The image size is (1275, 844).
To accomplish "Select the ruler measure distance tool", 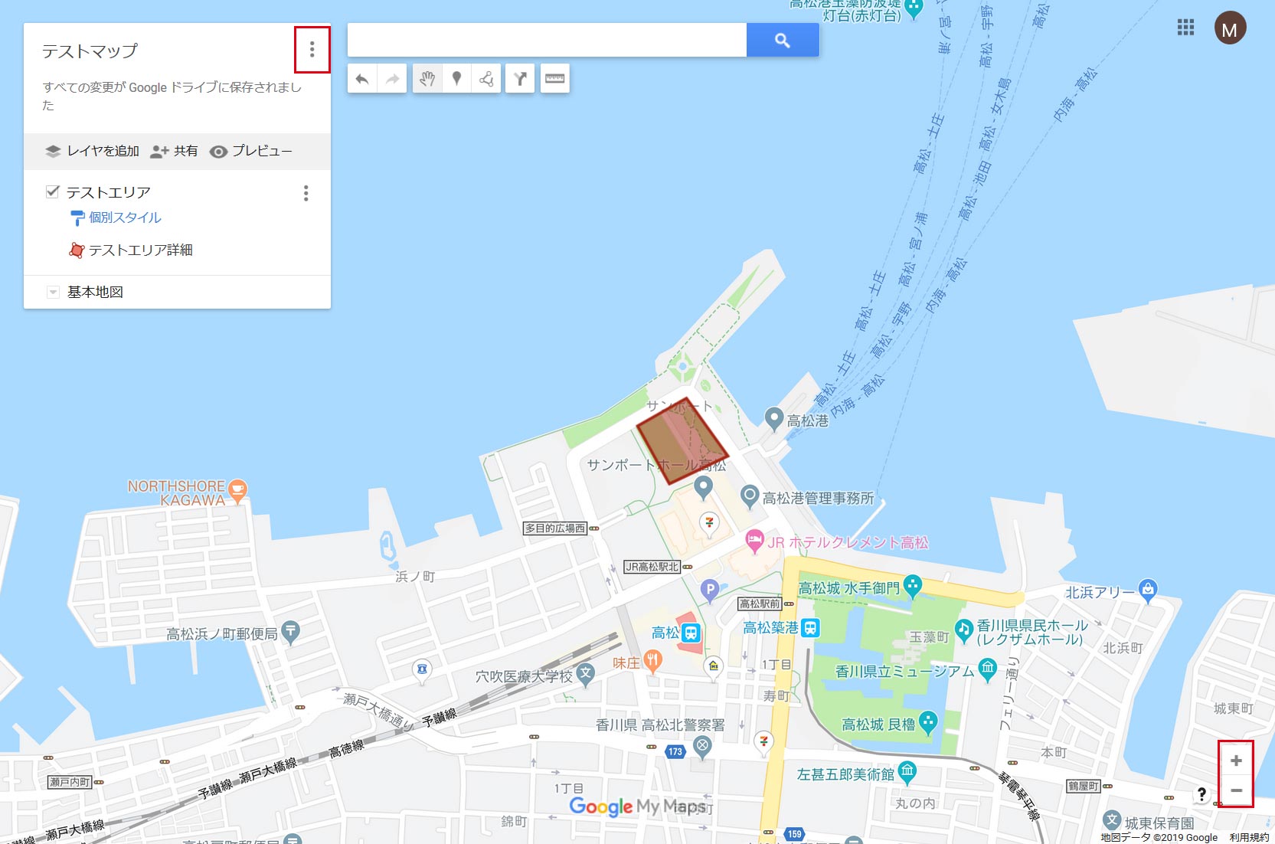I will pyautogui.click(x=554, y=79).
